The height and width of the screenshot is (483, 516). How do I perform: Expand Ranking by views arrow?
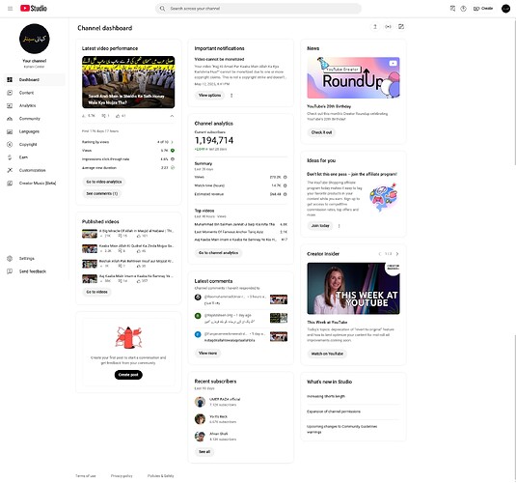(172, 142)
